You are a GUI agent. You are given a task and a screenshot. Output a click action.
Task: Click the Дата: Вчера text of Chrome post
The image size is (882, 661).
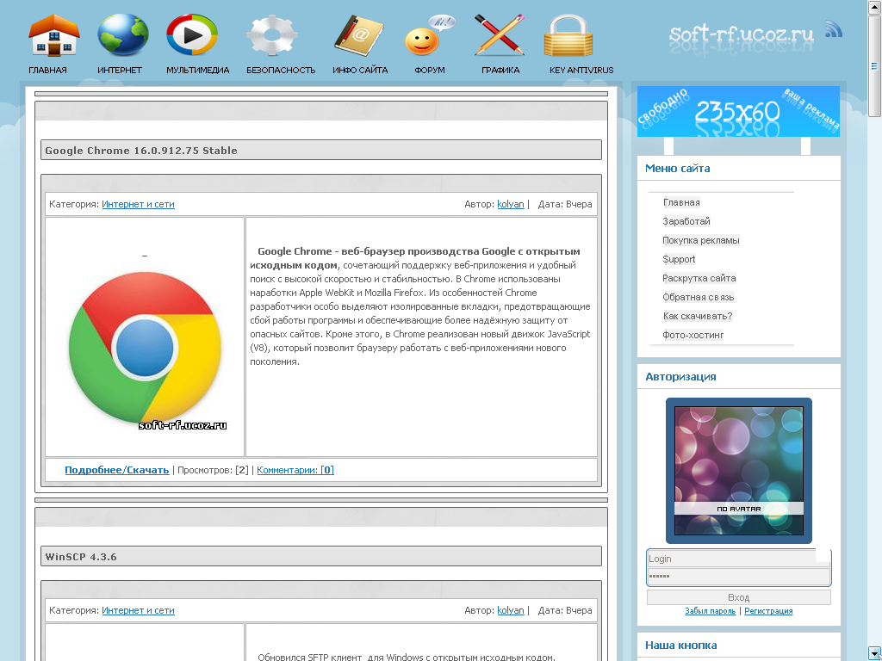click(565, 204)
